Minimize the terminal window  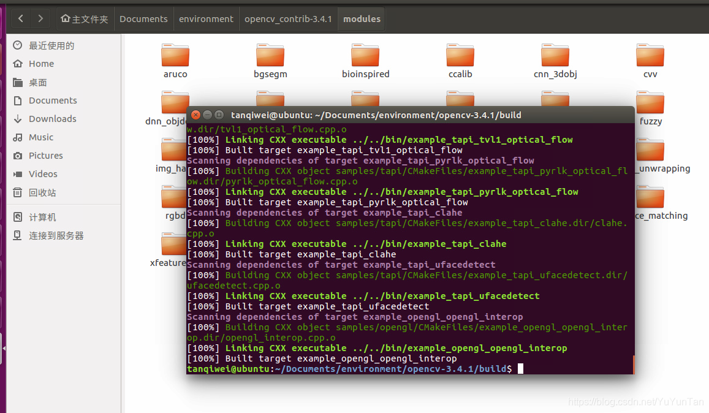click(207, 115)
